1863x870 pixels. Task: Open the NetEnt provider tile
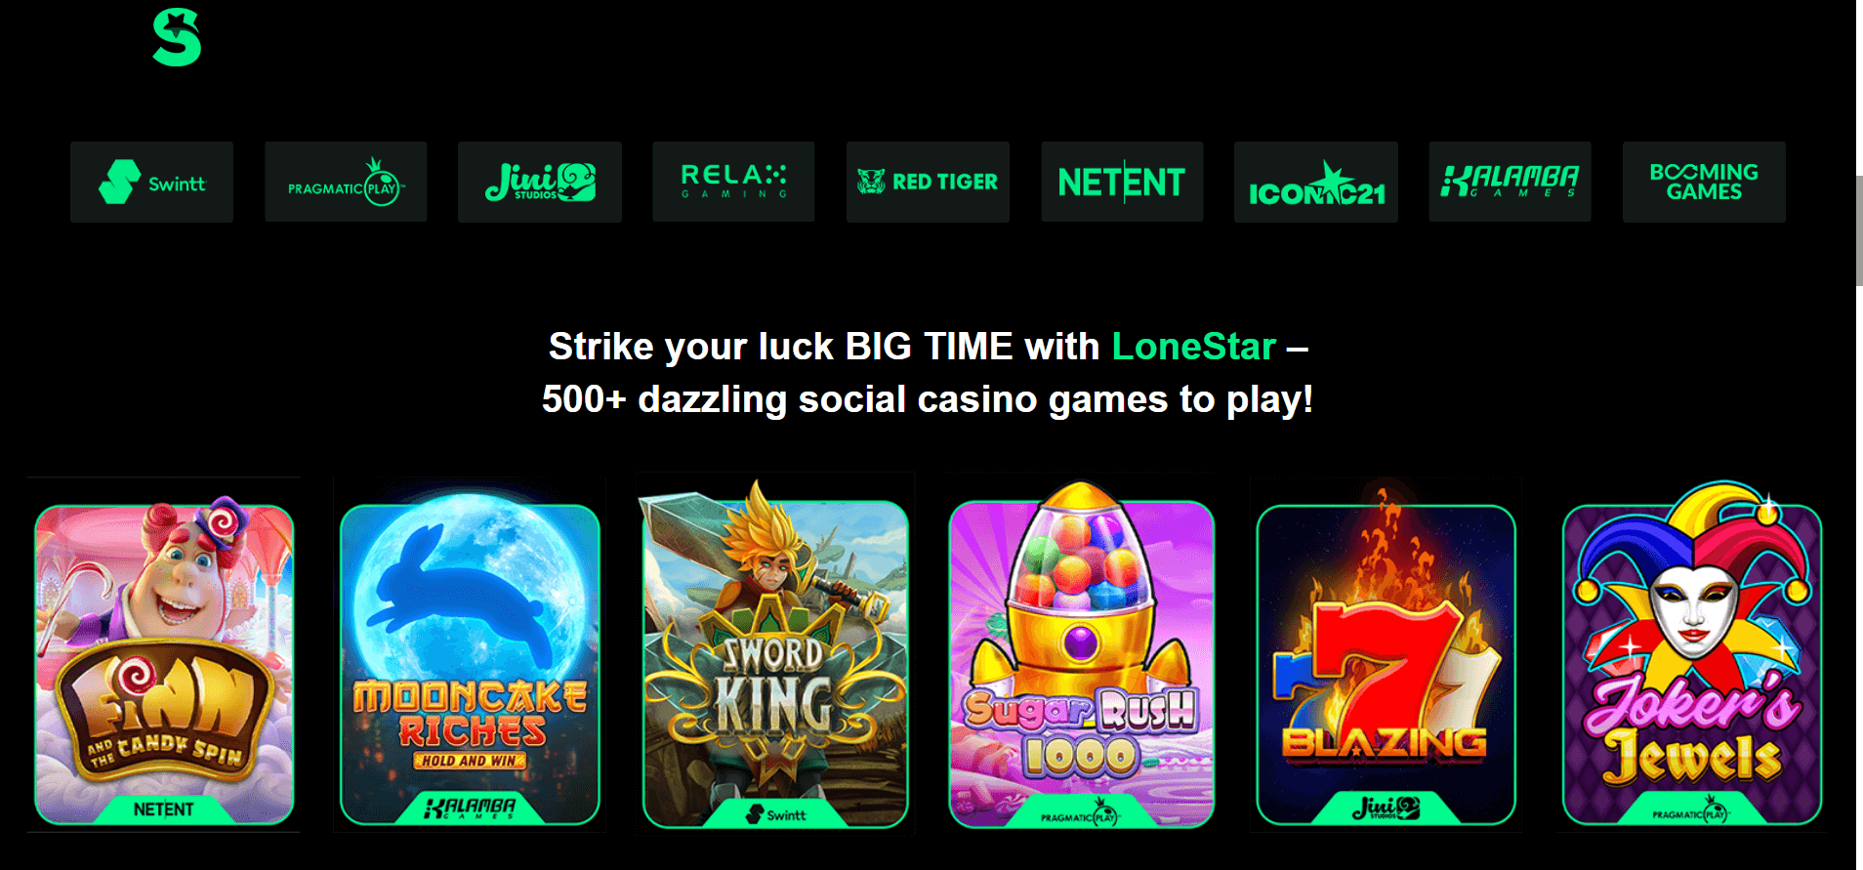coord(1122,182)
